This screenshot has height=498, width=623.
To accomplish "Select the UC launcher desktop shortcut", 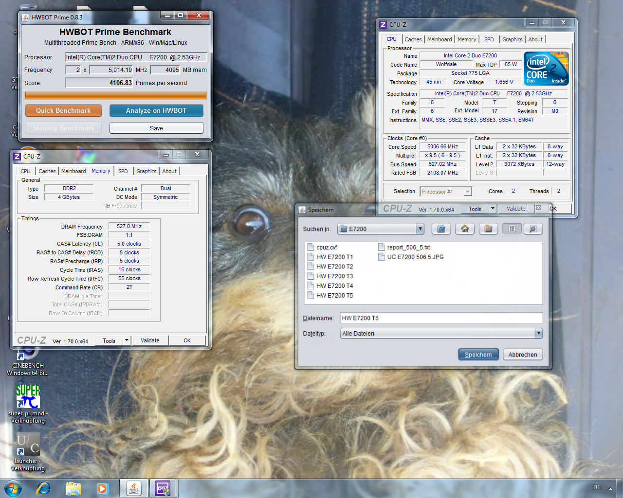I will [28, 451].
